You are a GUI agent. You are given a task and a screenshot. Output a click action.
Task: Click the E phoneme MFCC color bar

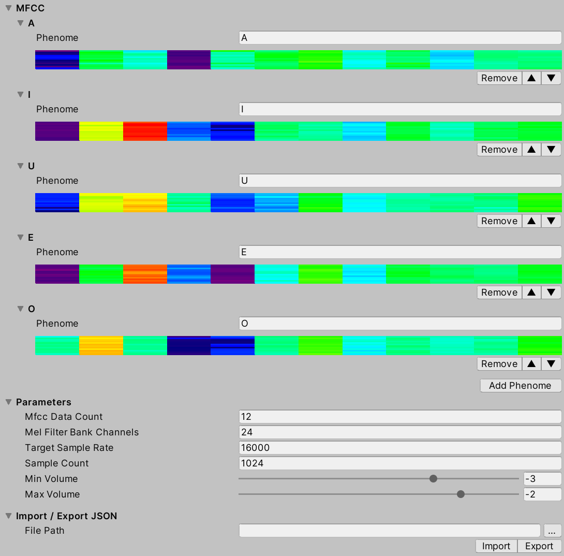pos(298,274)
